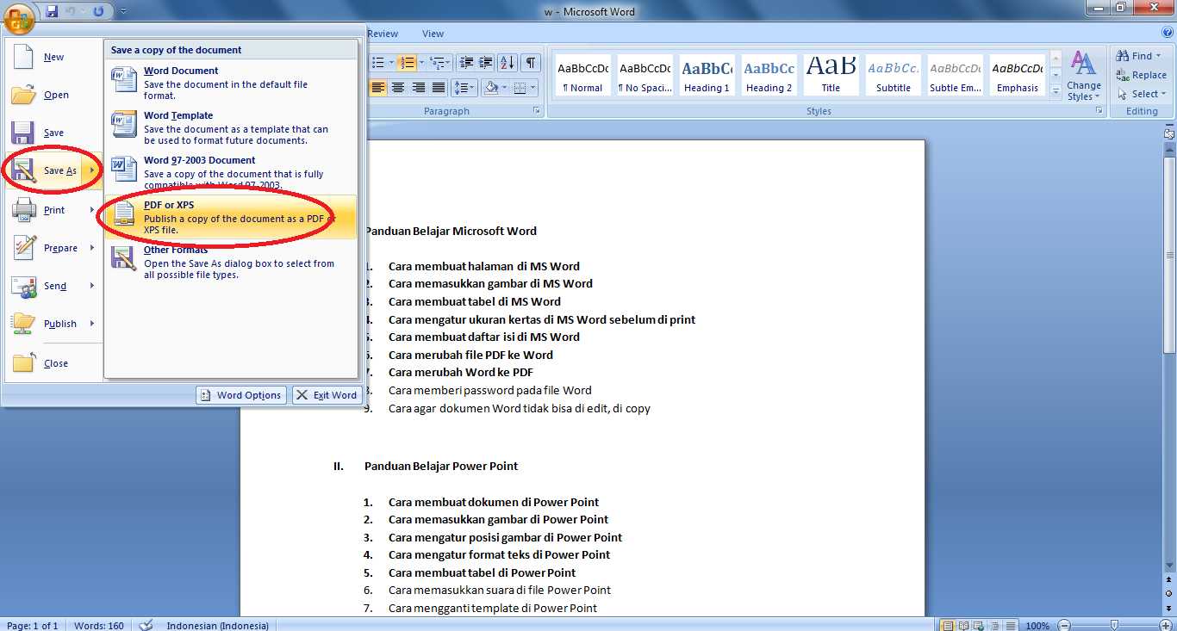
Task: Open the Paragraph dialog launcher
Action: [x=536, y=111]
